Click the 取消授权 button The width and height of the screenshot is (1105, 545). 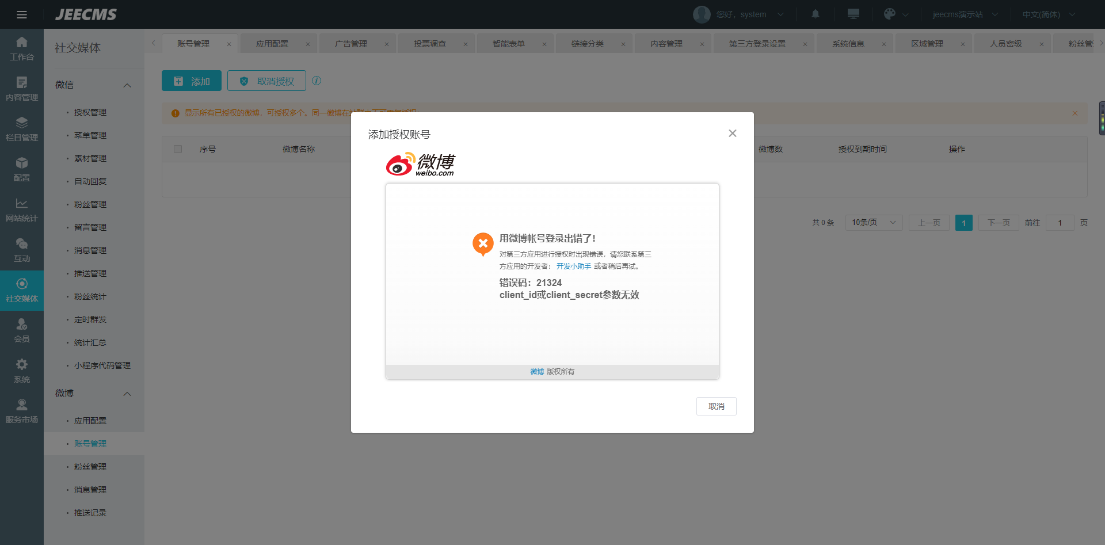pos(266,81)
